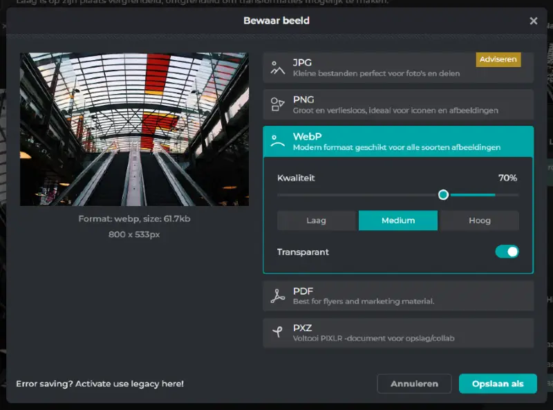The height and width of the screenshot is (410, 553).
Task: Click the 70% quality value
Action: tap(507, 178)
